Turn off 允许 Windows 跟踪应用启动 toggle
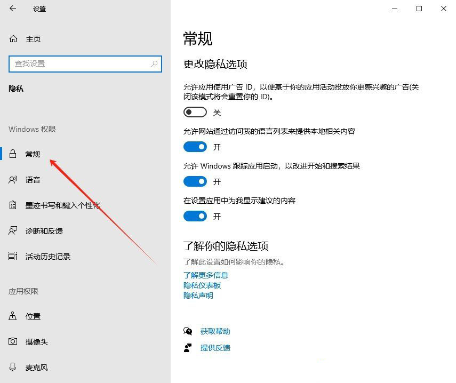The width and height of the screenshot is (456, 383). (195, 181)
